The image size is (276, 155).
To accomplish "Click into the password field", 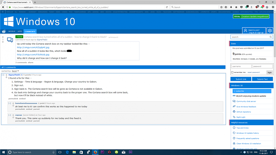I will pos(262,66).
